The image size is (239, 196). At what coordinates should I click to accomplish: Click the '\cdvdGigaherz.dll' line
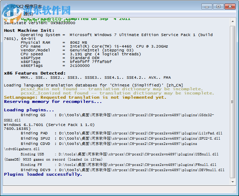[22, 149]
